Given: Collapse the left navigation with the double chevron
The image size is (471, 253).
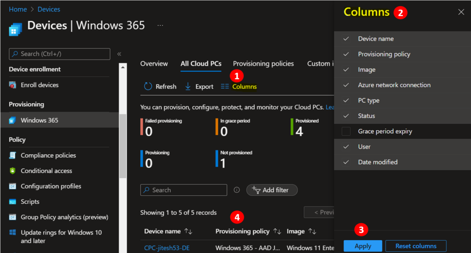Looking at the screenshot, I should click(x=119, y=54).
